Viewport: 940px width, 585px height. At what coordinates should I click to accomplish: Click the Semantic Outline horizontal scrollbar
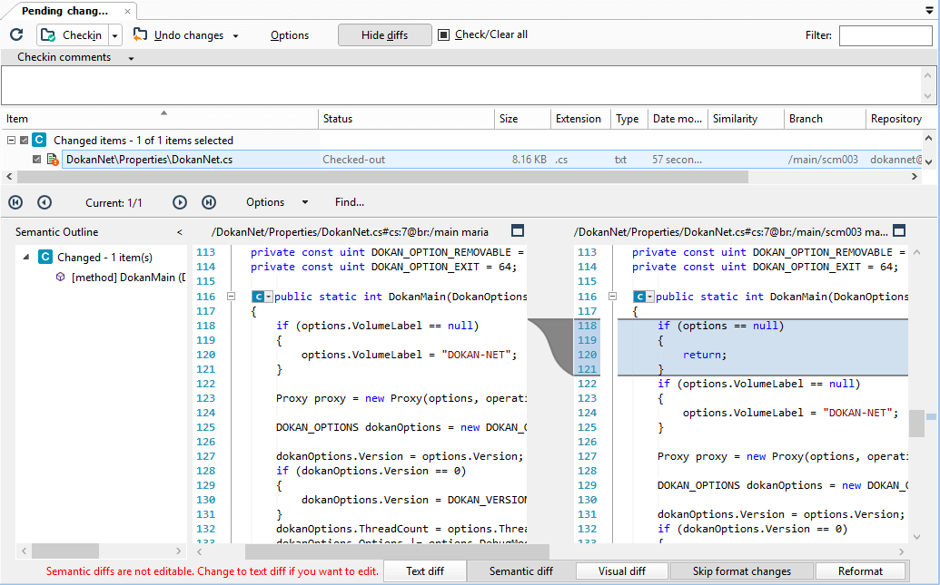65,551
